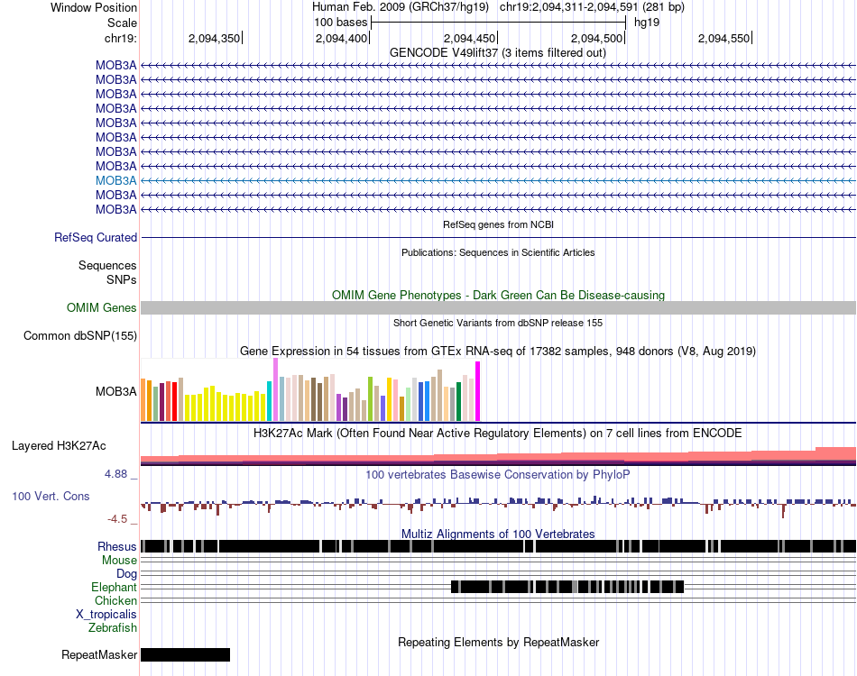Click '100 vertebrates Basewise Conservation by PhyloP' title

click(498, 474)
